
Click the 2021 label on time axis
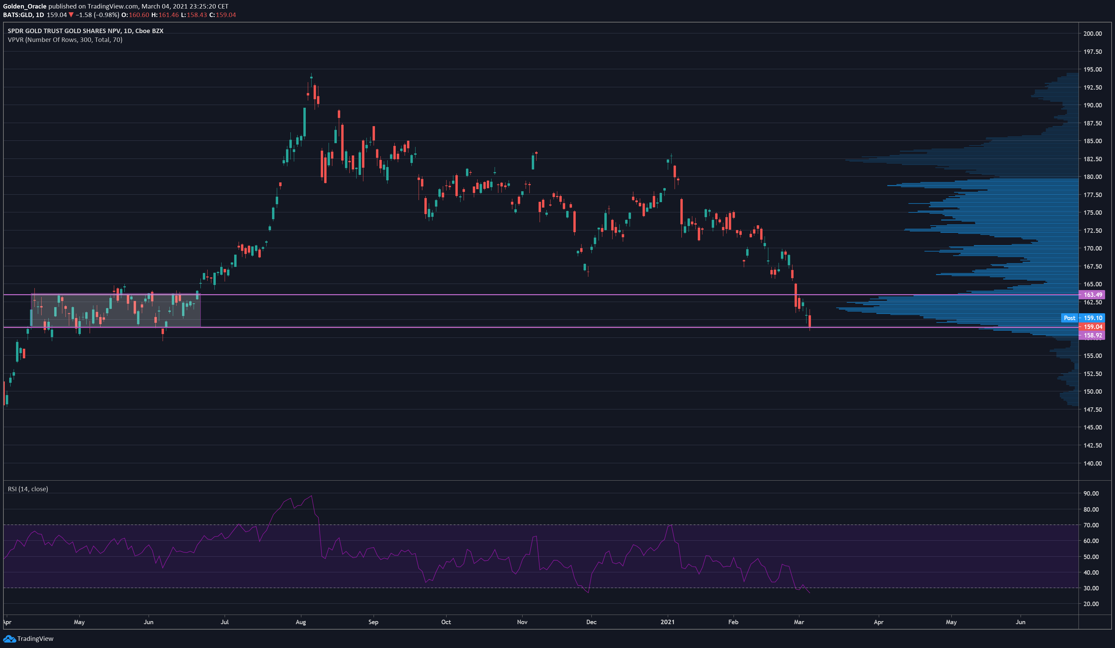point(667,622)
